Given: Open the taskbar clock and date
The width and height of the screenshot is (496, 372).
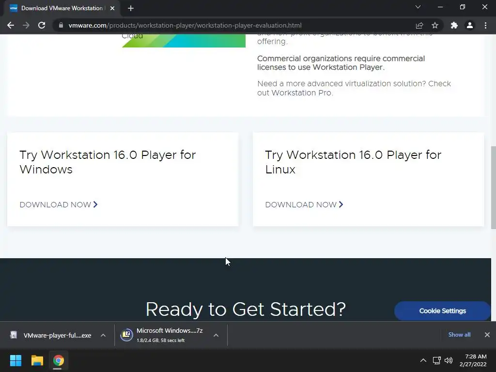Looking at the screenshot, I should coord(473,360).
